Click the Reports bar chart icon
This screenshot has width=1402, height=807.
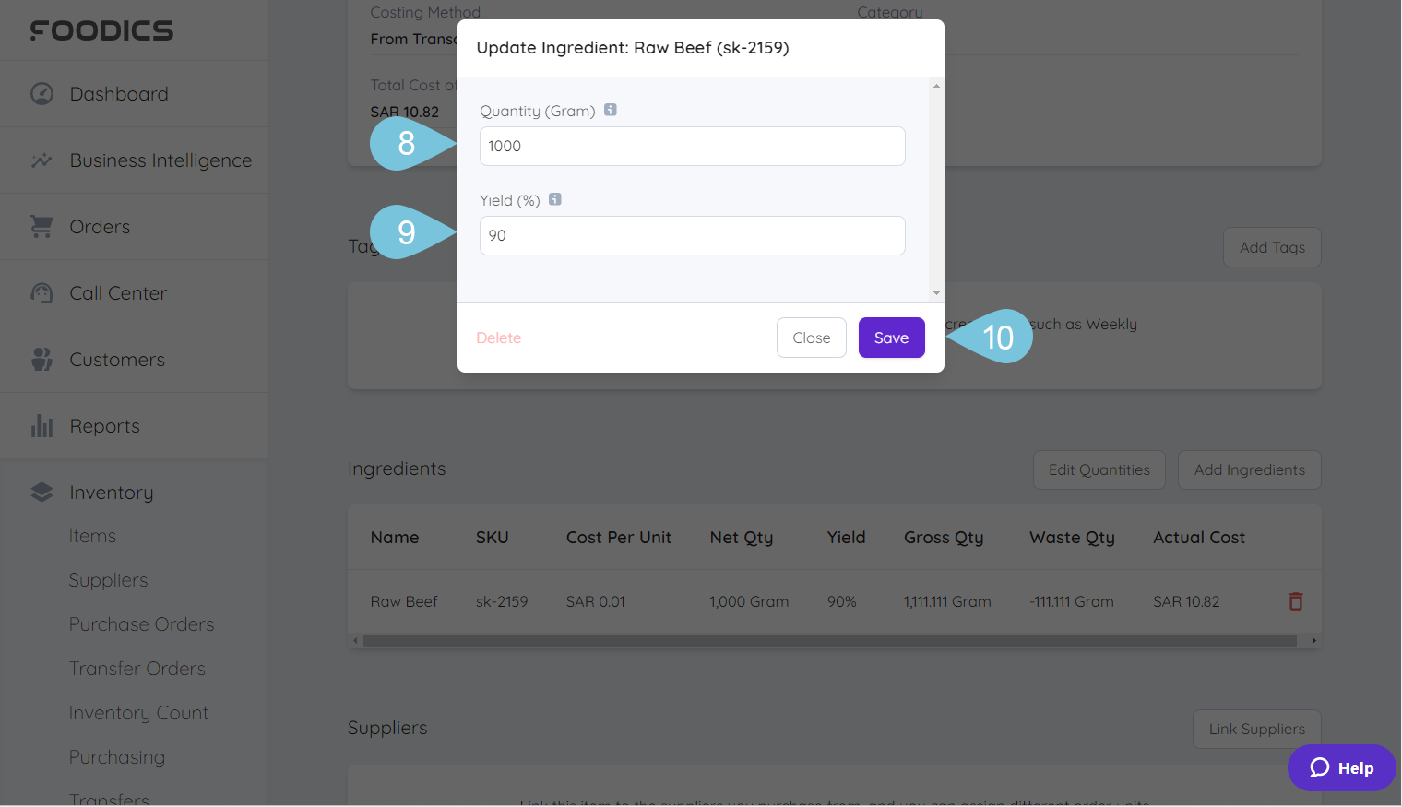[x=42, y=426]
